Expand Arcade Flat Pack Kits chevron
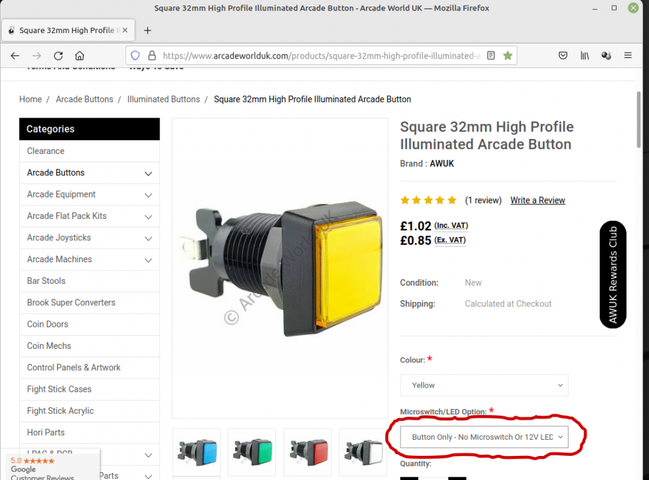This screenshot has width=649, height=480. (148, 216)
